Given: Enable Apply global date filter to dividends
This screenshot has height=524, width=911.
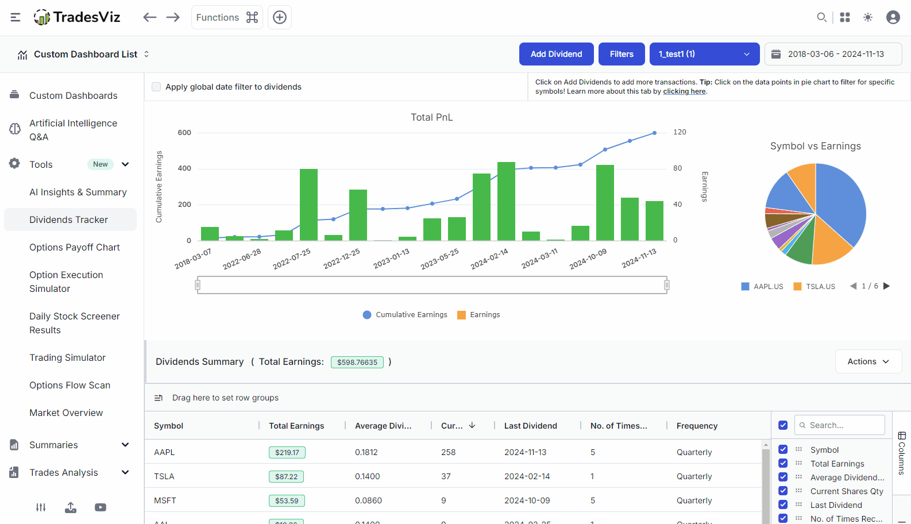Looking at the screenshot, I should (156, 87).
